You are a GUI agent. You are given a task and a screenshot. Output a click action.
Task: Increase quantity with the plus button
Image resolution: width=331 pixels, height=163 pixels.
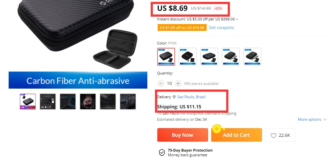pyautogui.click(x=178, y=84)
